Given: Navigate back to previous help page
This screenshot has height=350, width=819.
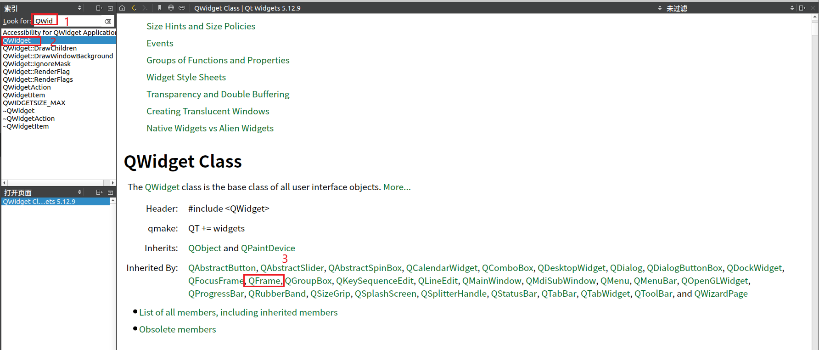Looking at the screenshot, I should click(x=134, y=8).
